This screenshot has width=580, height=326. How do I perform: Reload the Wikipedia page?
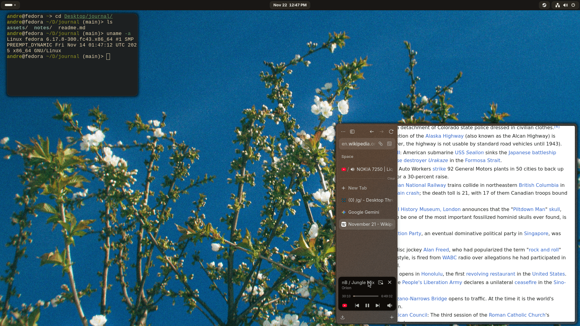(391, 132)
